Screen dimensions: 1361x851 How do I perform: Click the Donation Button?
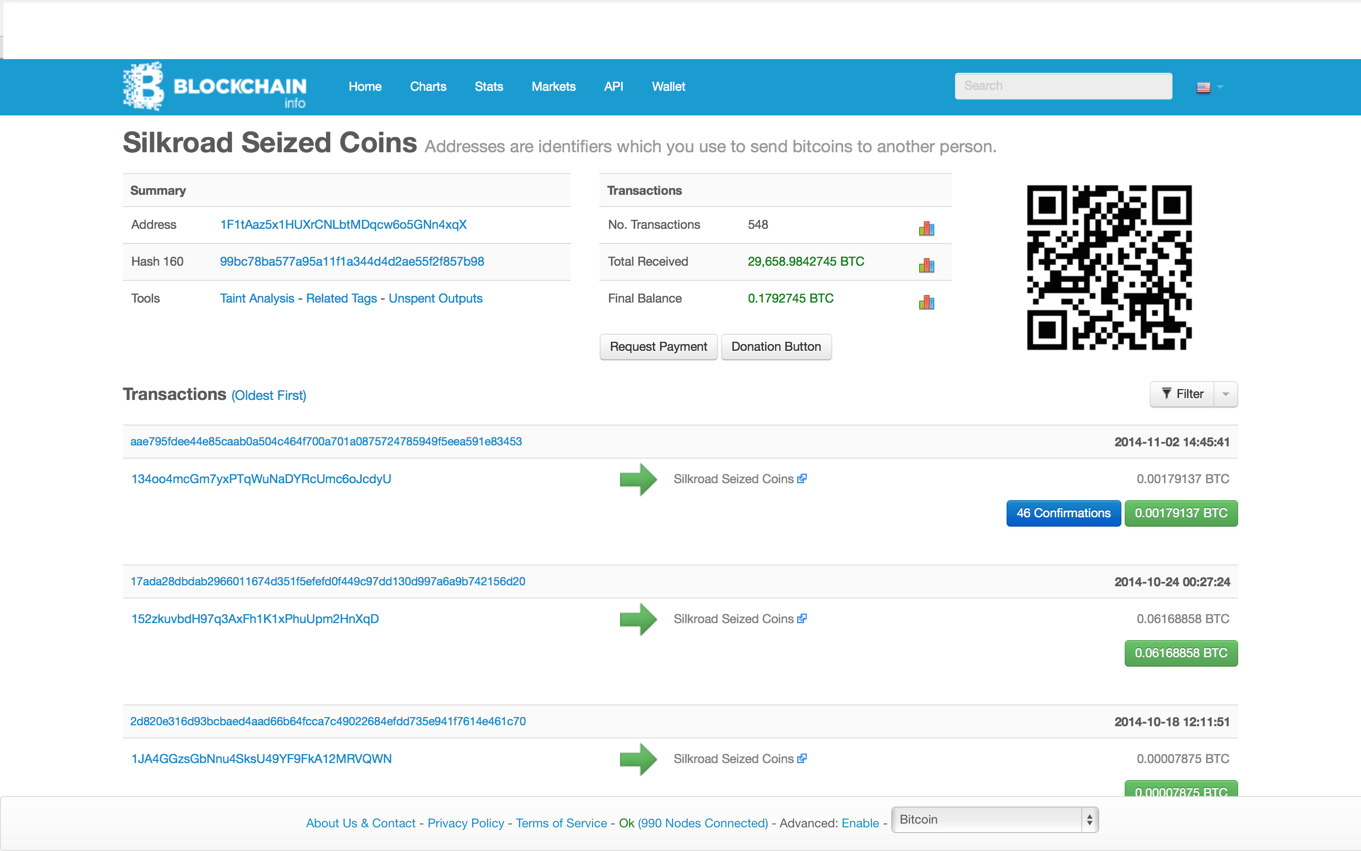(774, 345)
